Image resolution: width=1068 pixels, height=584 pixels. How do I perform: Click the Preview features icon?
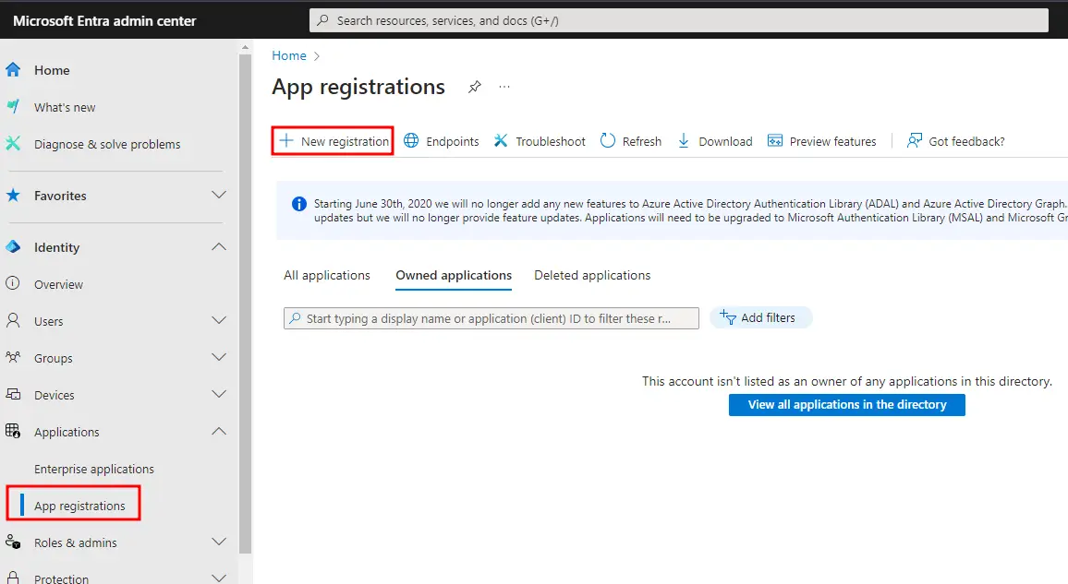click(x=775, y=141)
